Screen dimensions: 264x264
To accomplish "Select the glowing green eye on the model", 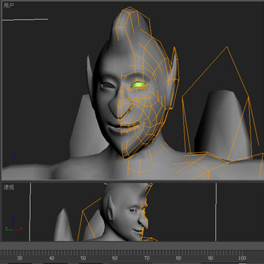I will 138,84.
